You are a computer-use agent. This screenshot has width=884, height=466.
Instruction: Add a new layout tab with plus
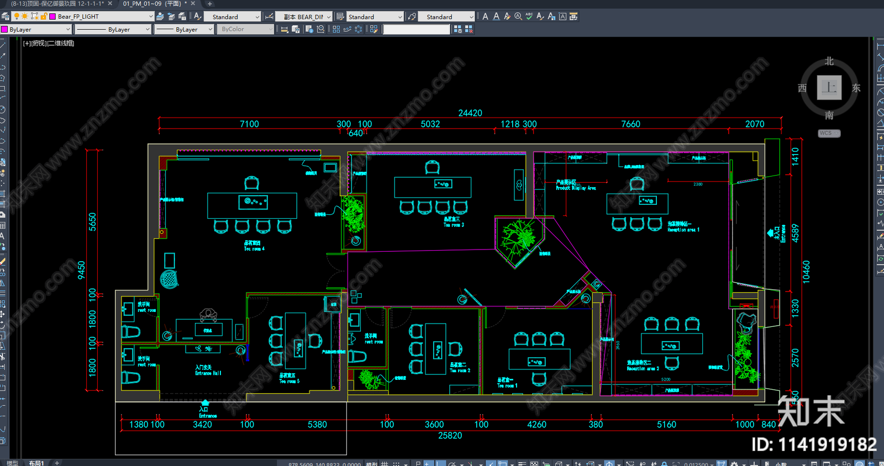click(56, 463)
